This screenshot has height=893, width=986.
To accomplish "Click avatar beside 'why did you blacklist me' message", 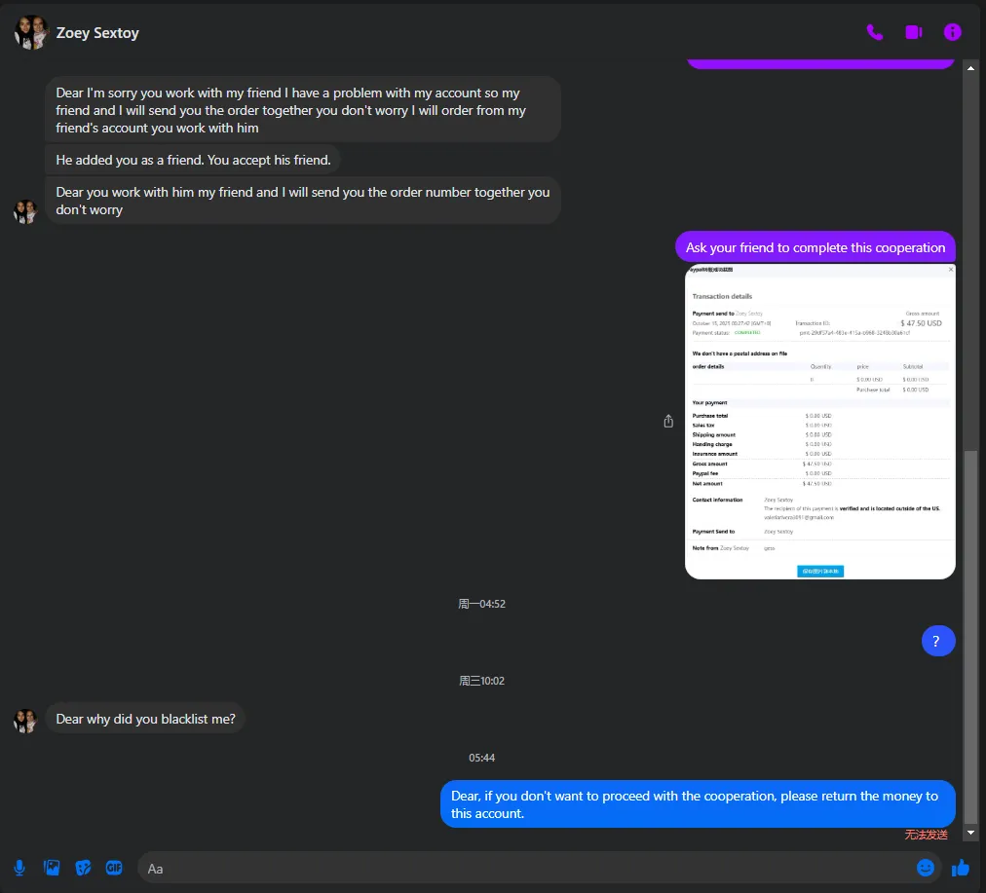I will pyautogui.click(x=25, y=721).
